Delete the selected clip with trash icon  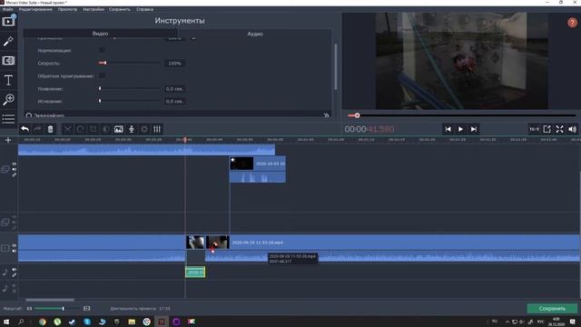[50, 129]
